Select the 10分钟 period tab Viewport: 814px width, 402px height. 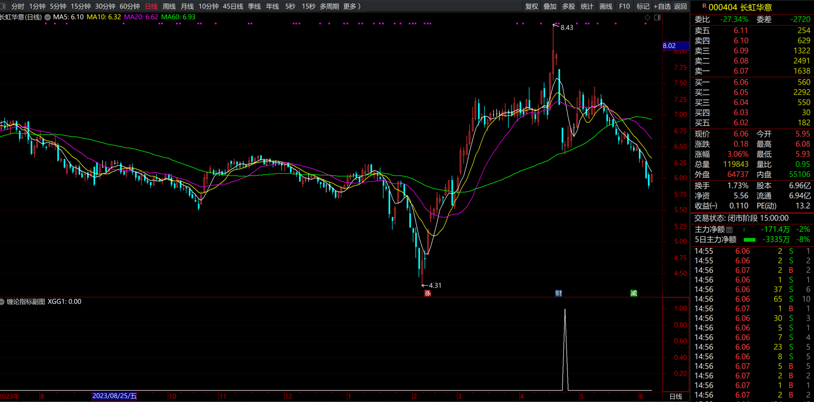coord(209,6)
